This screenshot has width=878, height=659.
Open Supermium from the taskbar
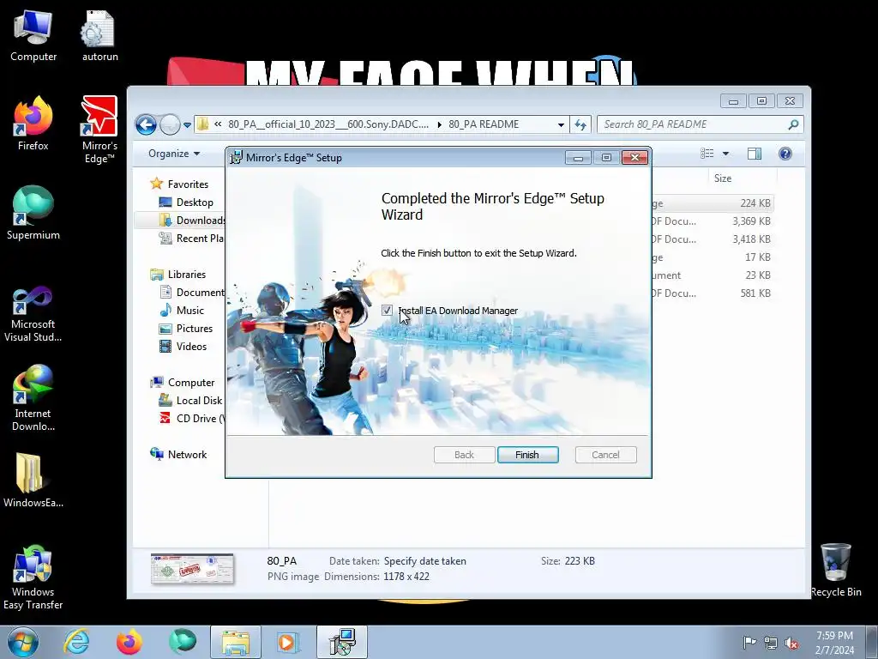click(x=183, y=642)
